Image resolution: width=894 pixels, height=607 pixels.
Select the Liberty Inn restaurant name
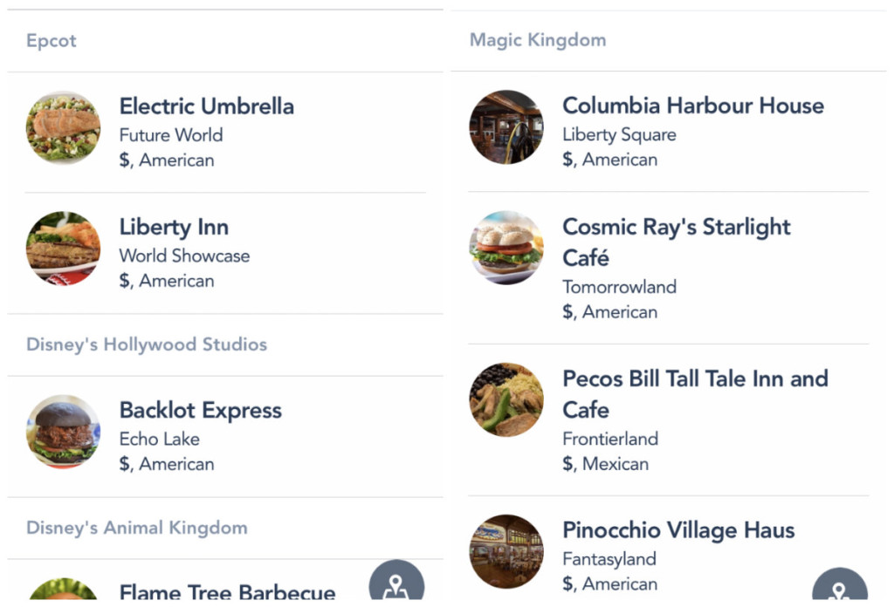point(174,227)
